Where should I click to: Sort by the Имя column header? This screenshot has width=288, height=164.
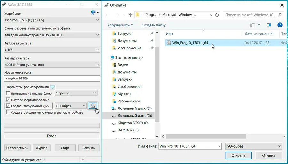pos(169,34)
